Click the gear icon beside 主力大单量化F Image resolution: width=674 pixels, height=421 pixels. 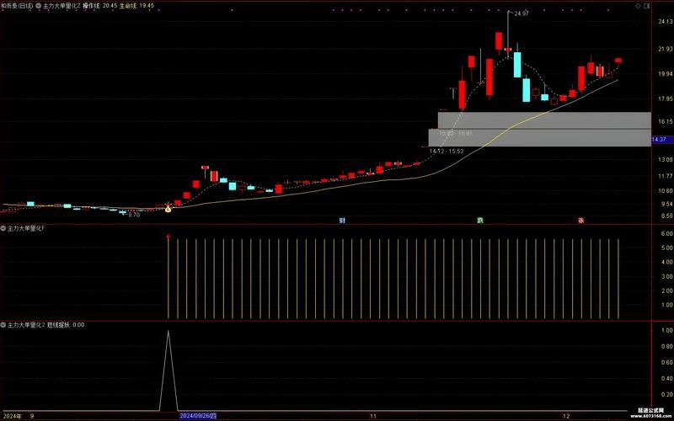click(x=3, y=228)
